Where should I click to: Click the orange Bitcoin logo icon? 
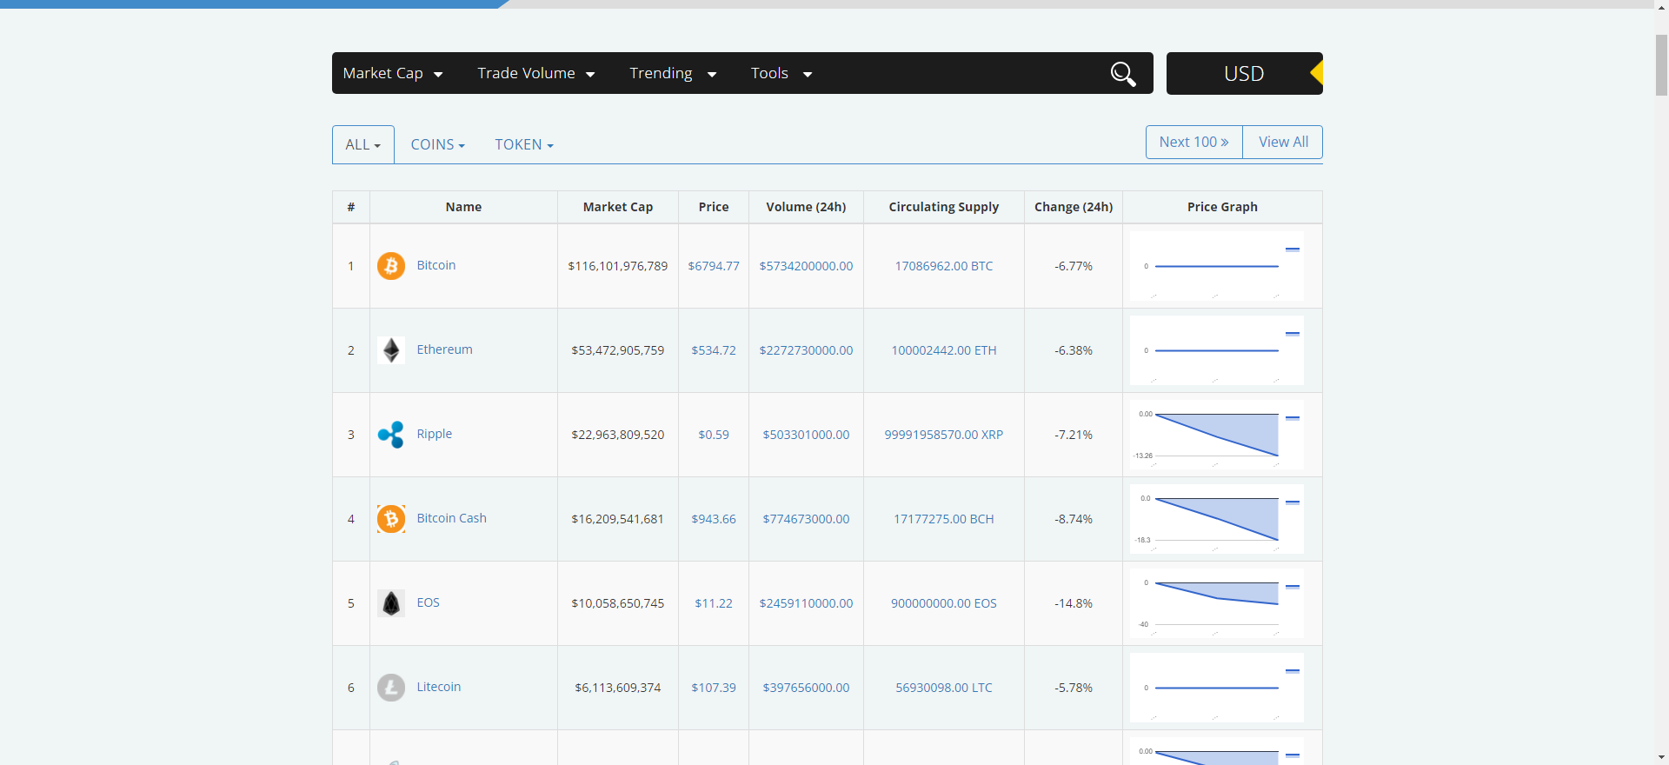[x=391, y=266]
